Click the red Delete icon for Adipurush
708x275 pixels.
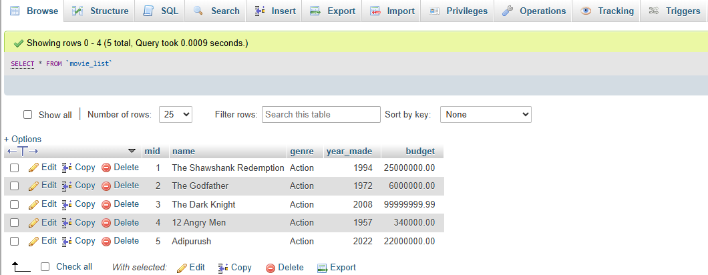coord(106,242)
